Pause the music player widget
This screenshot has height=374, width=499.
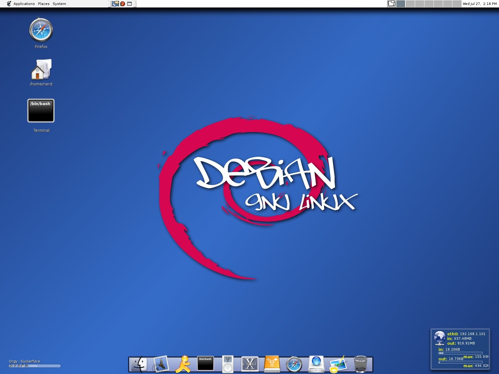(19, 366)
